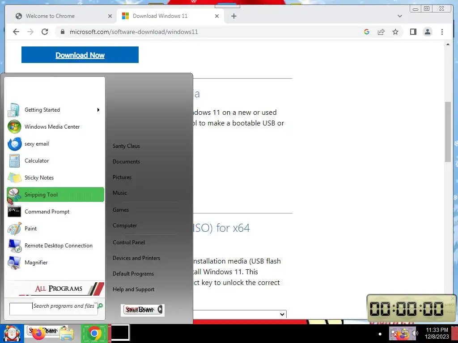Click the black taskbar window button
The height and width of the screenshot is (343, 458).
[x=120, y=333]
